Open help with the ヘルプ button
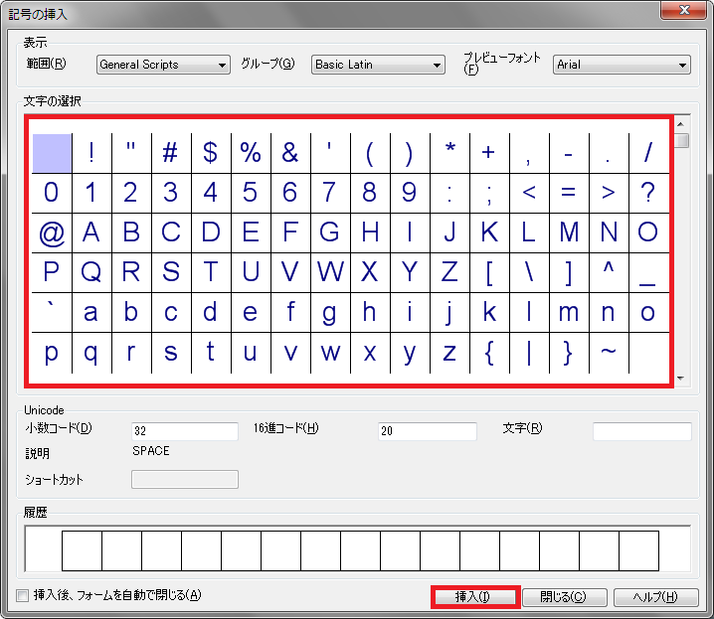 [656, 597]
